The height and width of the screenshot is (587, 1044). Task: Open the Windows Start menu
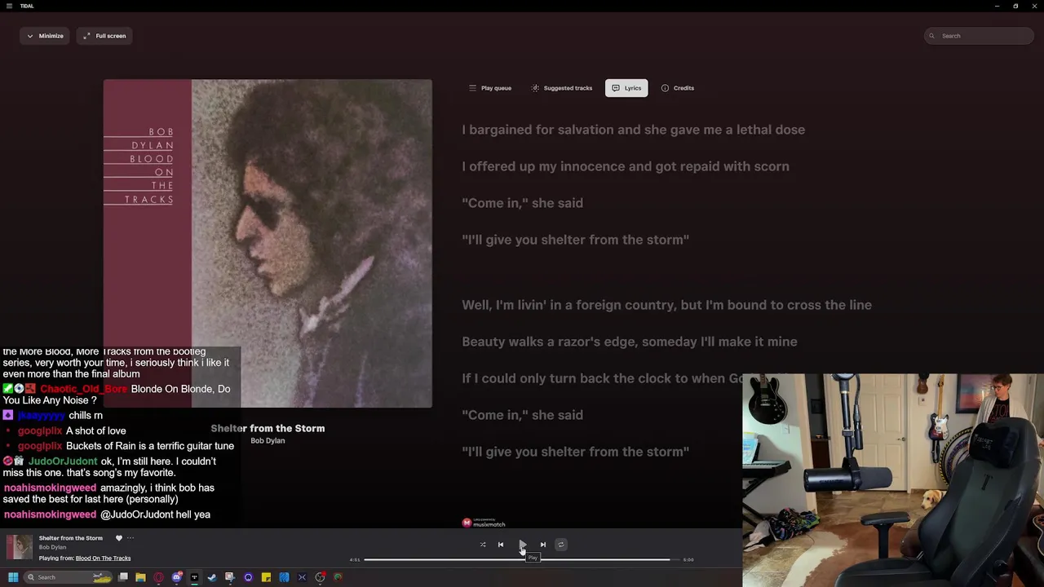(13, 577)
